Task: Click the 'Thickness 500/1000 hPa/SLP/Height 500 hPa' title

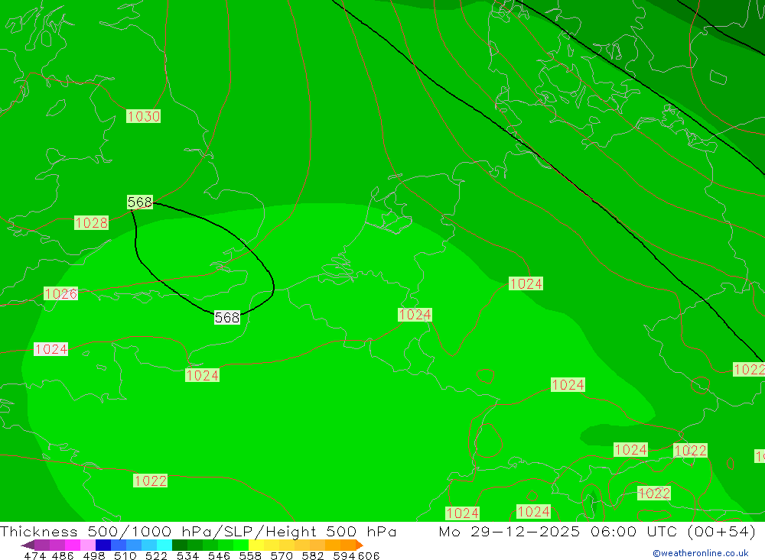Action: click(198, 531)
